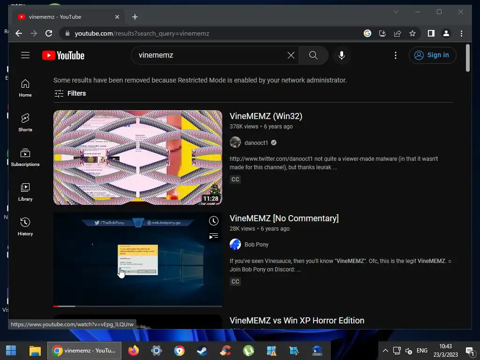The image size is (480, 360).
Task: Click danooct1 channel avatar
Action: point(235,142)
